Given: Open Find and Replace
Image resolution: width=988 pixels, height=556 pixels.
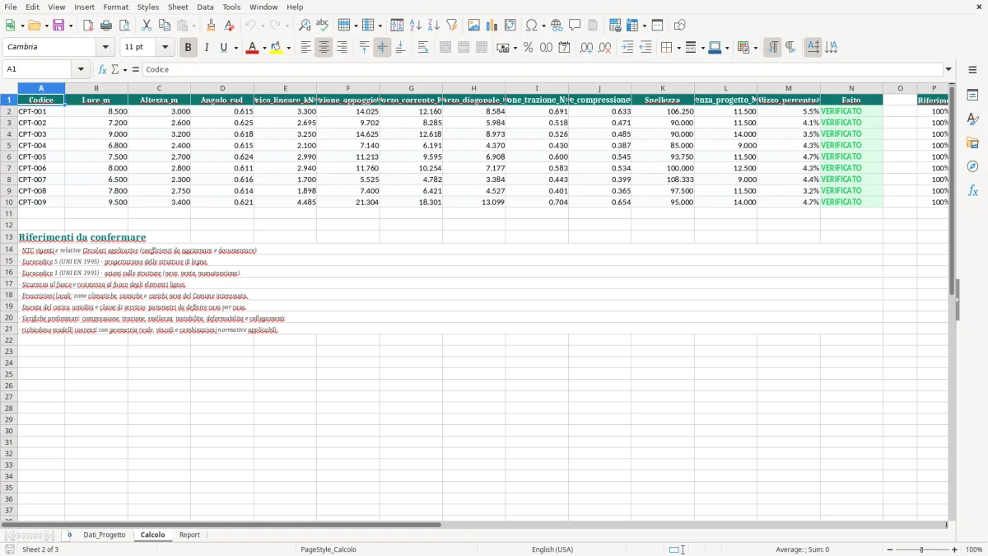Looking at the screenshot, I should coord(305,26).
